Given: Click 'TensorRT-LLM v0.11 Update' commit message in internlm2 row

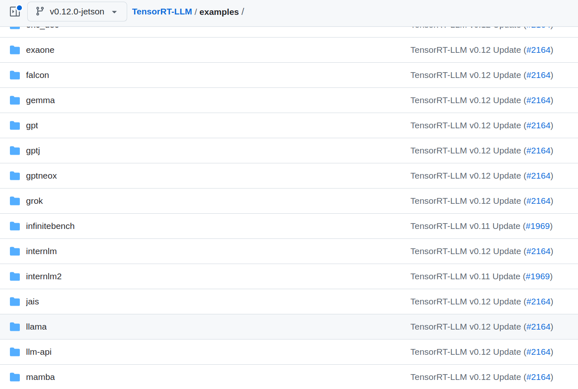Looking at the screenshot, I should pos(465,276).
